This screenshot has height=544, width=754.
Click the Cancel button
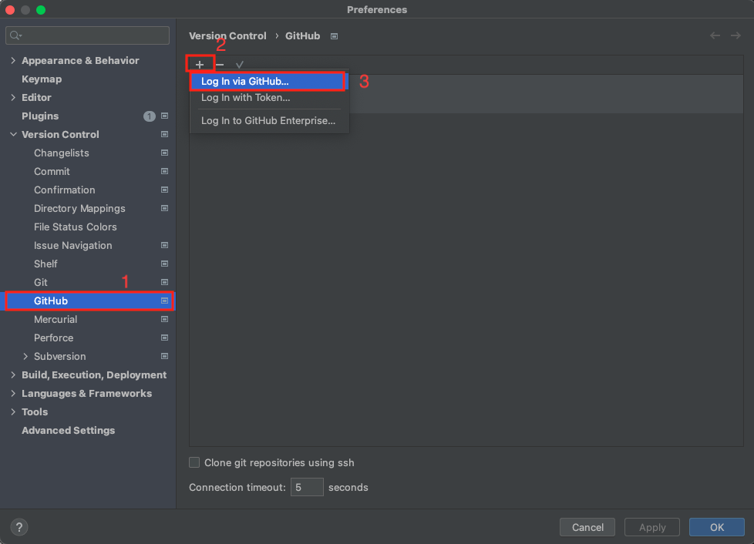pos(587,527)
